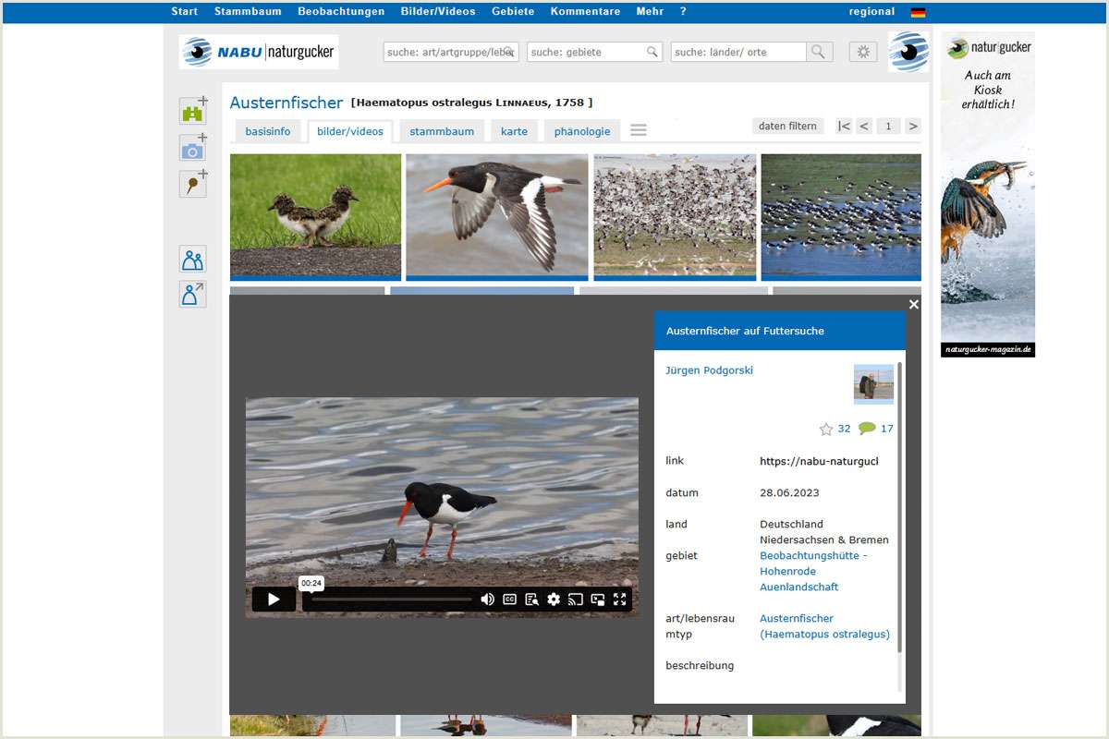The image size is (1109, 739).
Task: Click the share profile person icon
Action: pyautogui.click(x=192, y=294)
